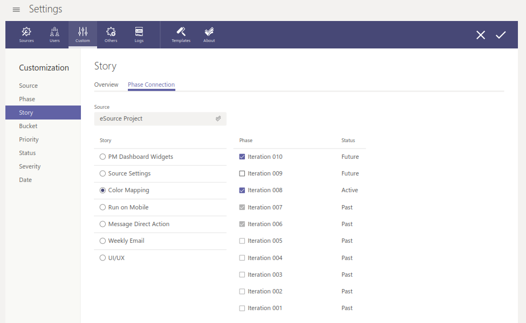The height and width of the screenshot is (323, 526).
Task: Open the eSource Project source dropdown
Action: [160, 119]
